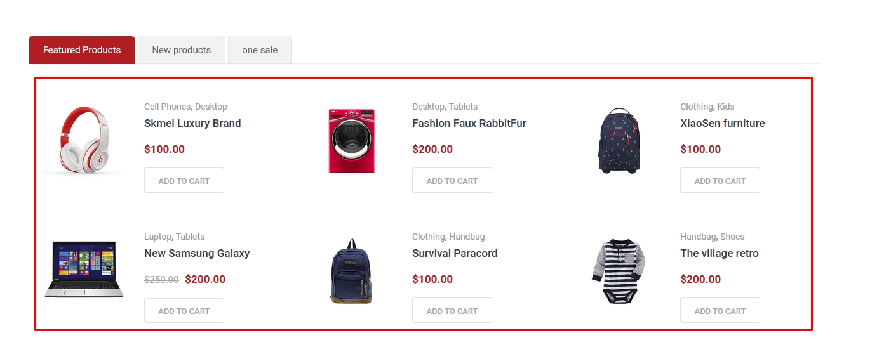Add Skmei Luxury Brand to cart
The width and height of the screenshot is (884, 352).
click(x=184, y=181)
